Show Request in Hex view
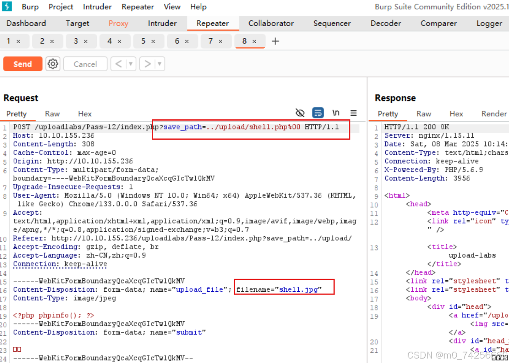The height and width of the screenshot is (363, 509). [x=85, y=114]
